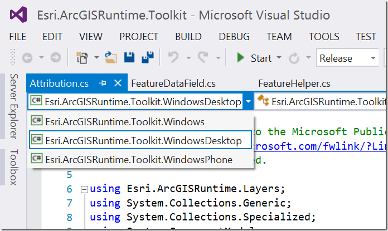This screenshot has width=388, height=231.
Task: Switch to the FeatureDataField.cs tab
Action: 173,83
